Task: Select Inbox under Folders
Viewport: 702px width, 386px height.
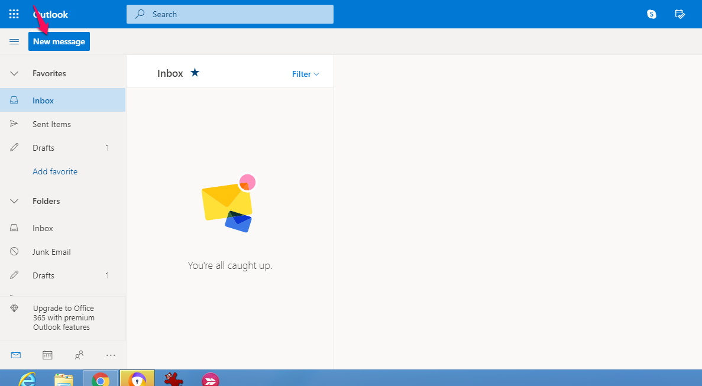Action: pos(63,228)
